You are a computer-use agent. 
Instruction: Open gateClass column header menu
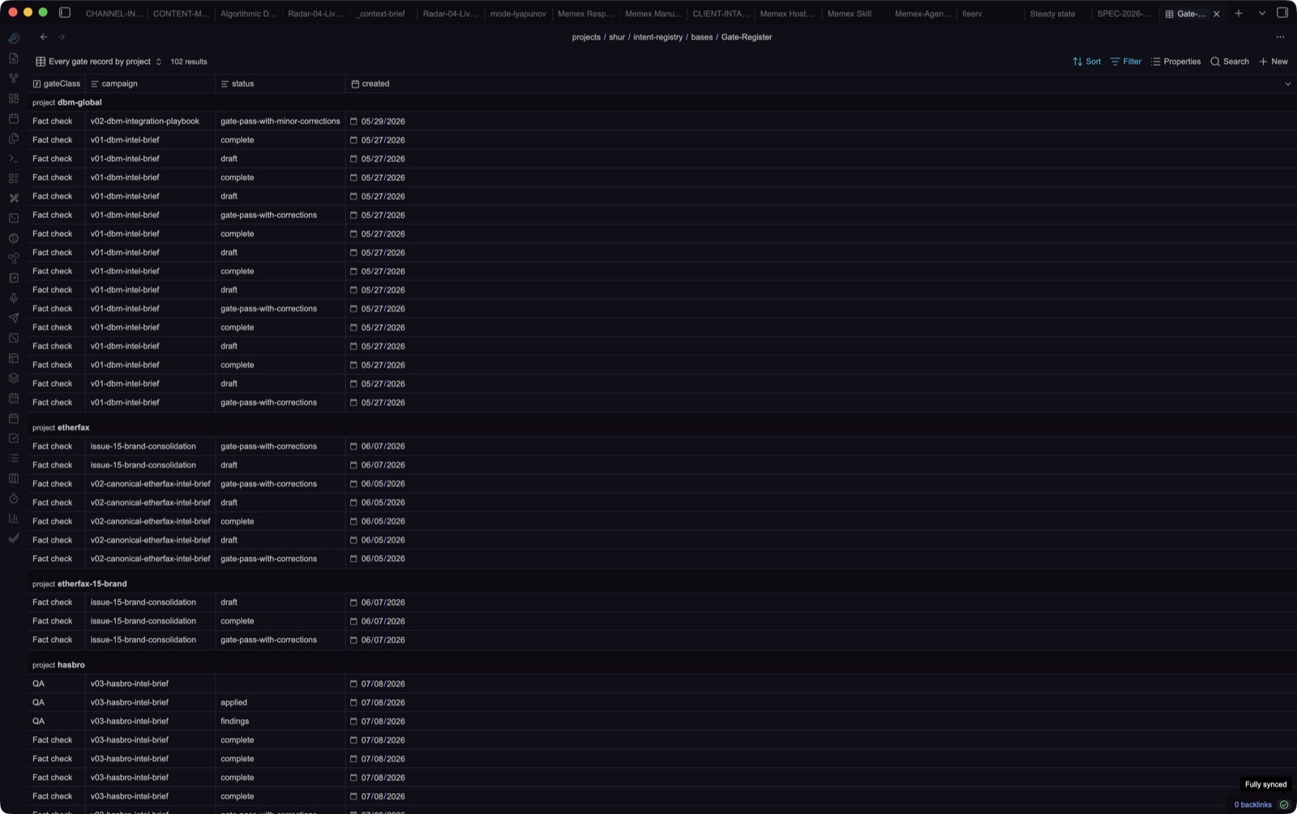pyautogui.click(x=57, y=84)
